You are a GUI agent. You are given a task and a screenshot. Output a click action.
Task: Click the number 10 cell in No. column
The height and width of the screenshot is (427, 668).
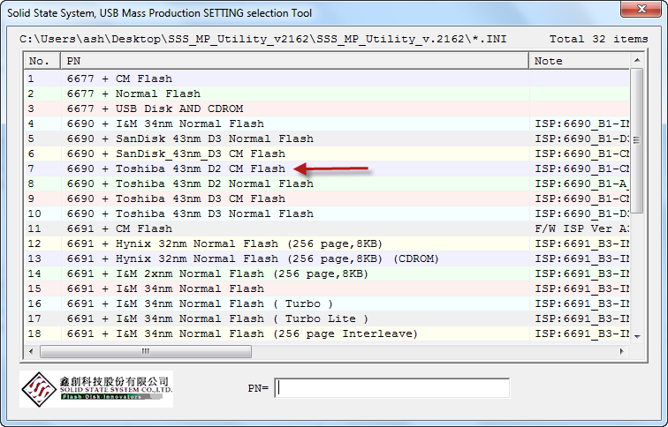42,213
